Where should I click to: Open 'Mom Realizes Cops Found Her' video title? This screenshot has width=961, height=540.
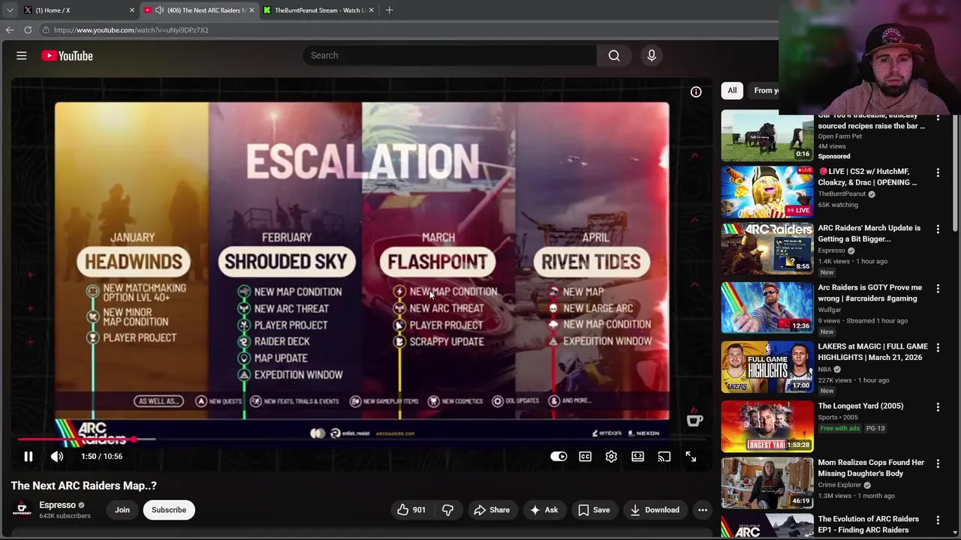click(871, 468)
